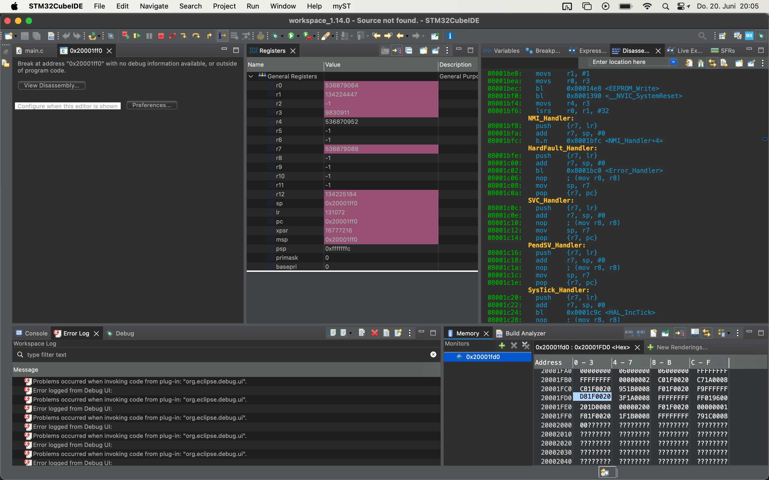Select the 0x20001fd0 memory monitor
The image size is (769, 480).
pyautogui.click(x=488, y=357)
